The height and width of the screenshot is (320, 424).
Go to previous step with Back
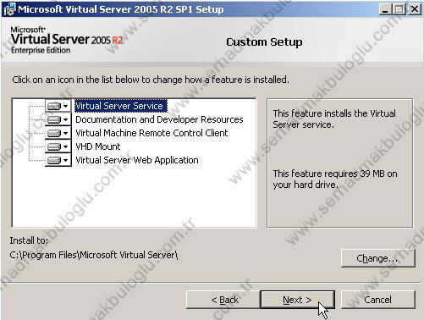[223, 300]
